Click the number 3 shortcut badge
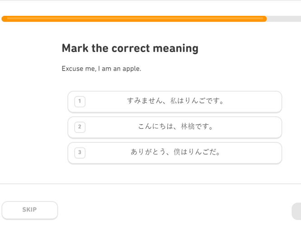Image resolution: width=301 pixels, height=226 pixels. point(80,152)
